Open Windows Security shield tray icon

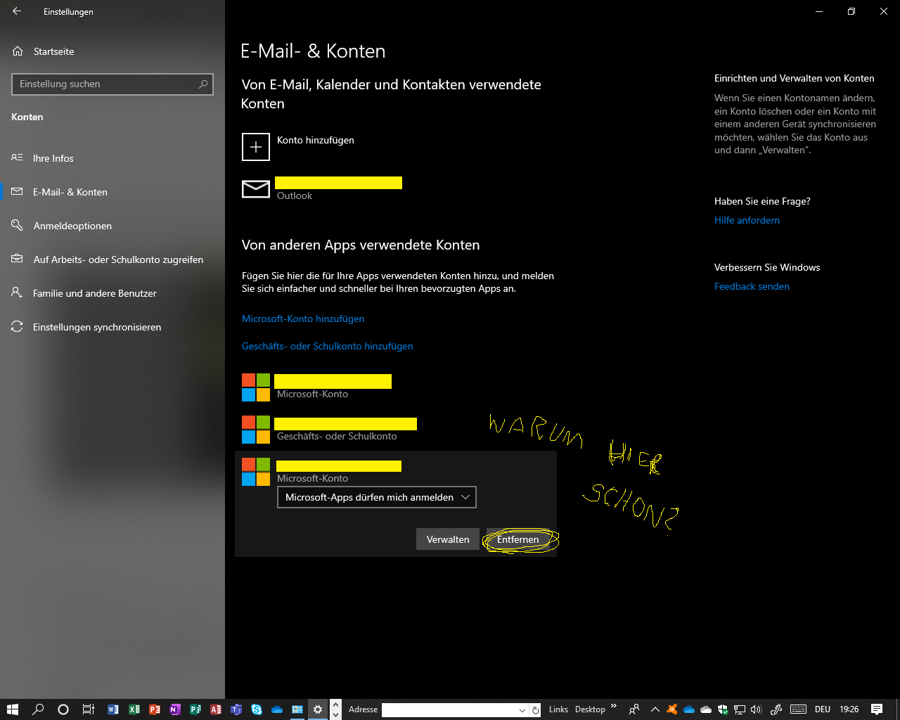point(723,709)
